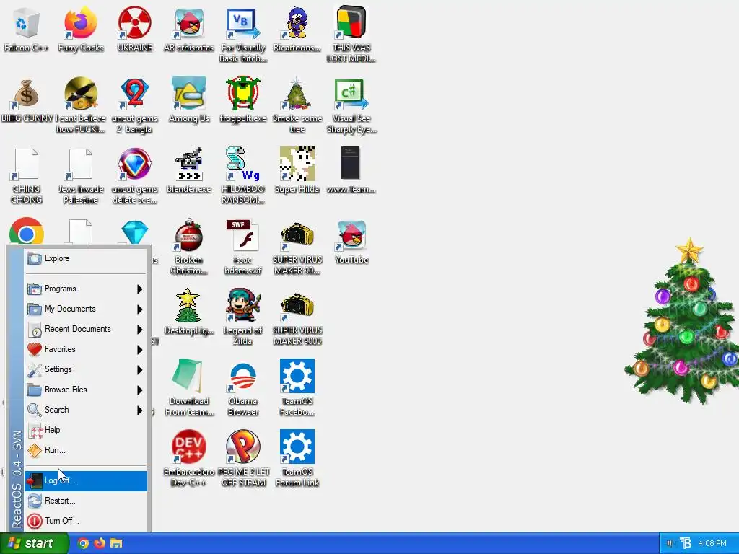The width and height of the screenshot is (739, 554).
Task: Choose Explore in the start menu
Action: [87, 259]
